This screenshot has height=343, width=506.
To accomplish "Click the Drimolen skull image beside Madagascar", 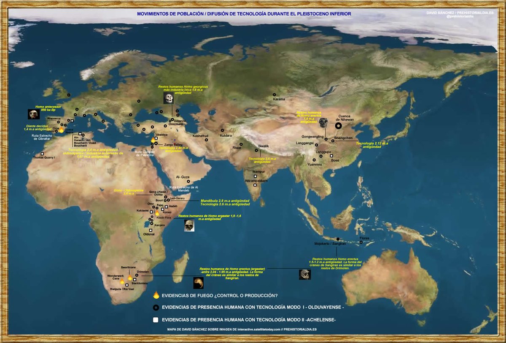I will pos(198,282).
